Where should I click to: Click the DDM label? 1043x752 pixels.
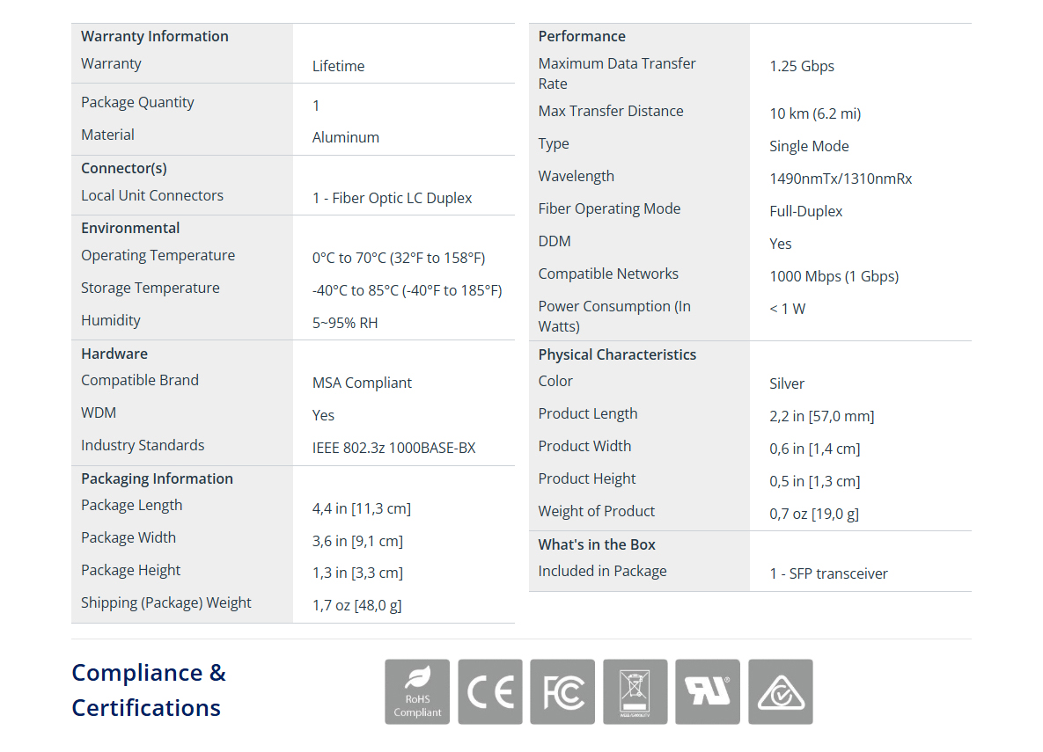point(555,241)
